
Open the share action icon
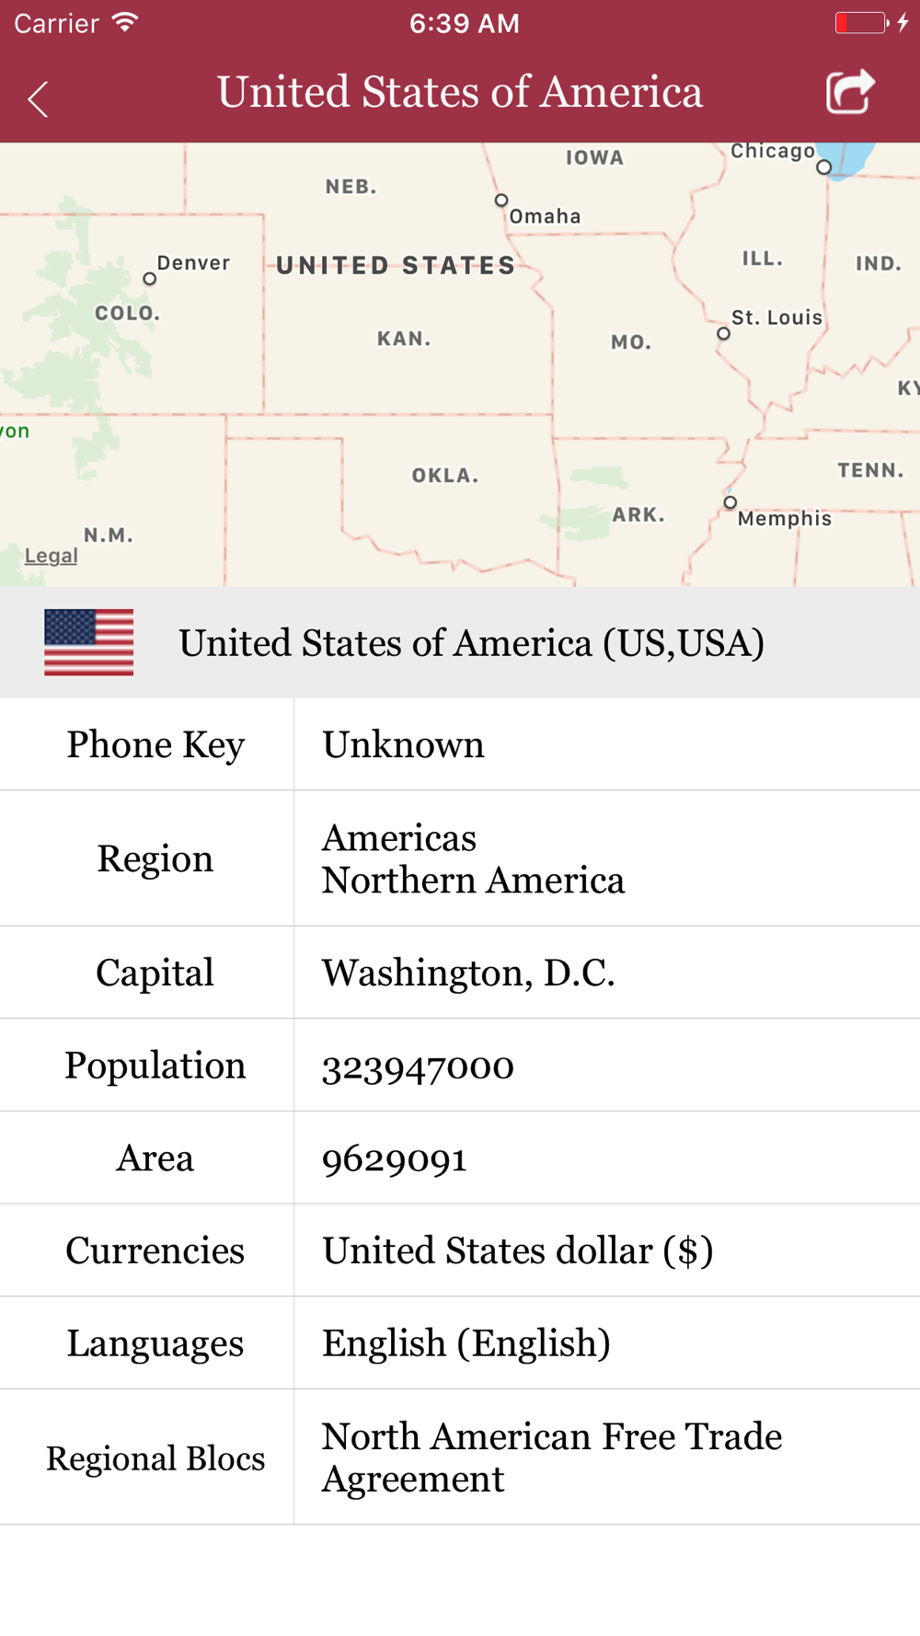(x=849, y=92)
